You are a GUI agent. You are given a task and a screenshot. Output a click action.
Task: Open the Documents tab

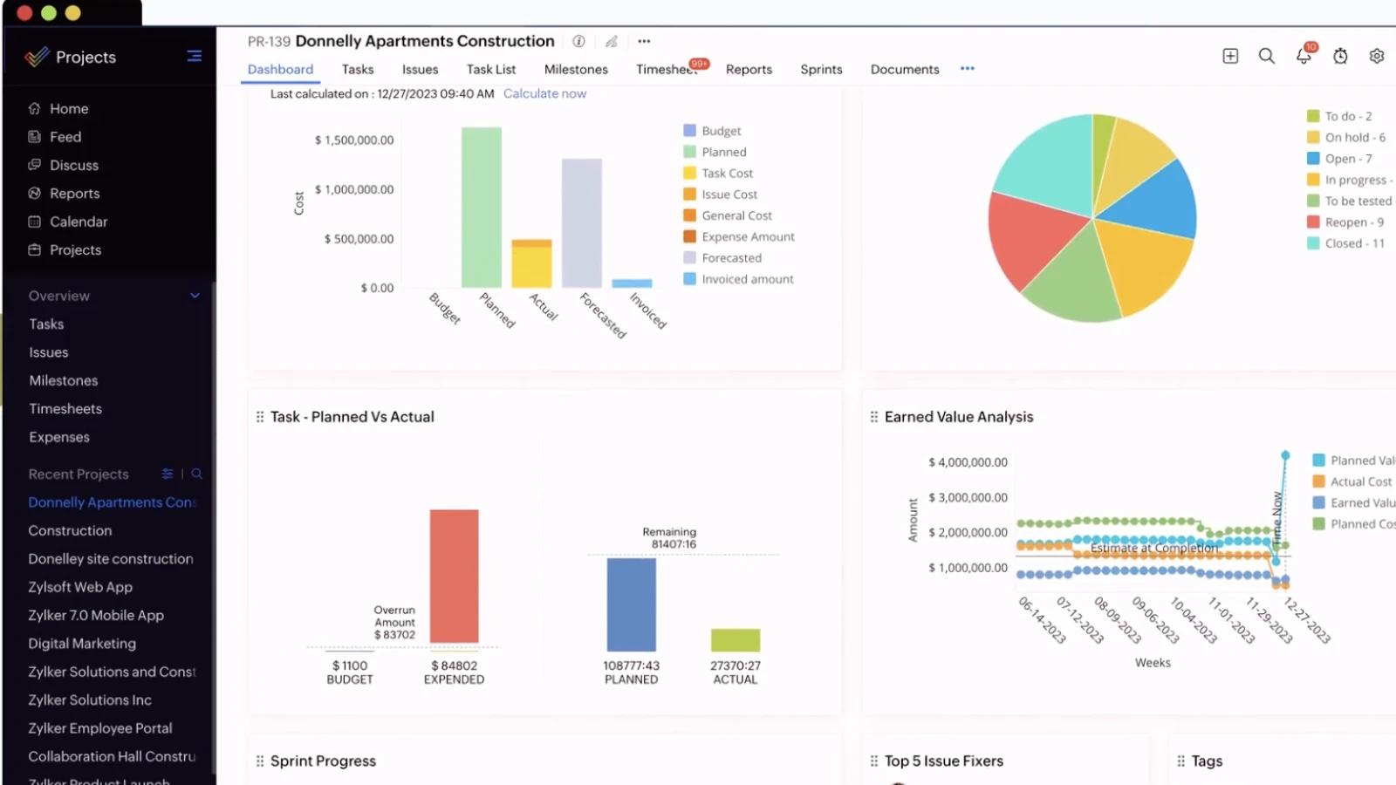coord(905,69)
